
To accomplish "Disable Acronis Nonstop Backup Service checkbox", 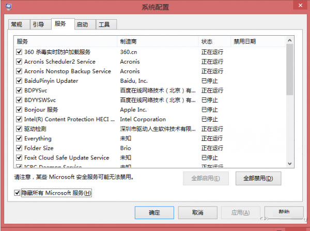I will pos(19,71).
